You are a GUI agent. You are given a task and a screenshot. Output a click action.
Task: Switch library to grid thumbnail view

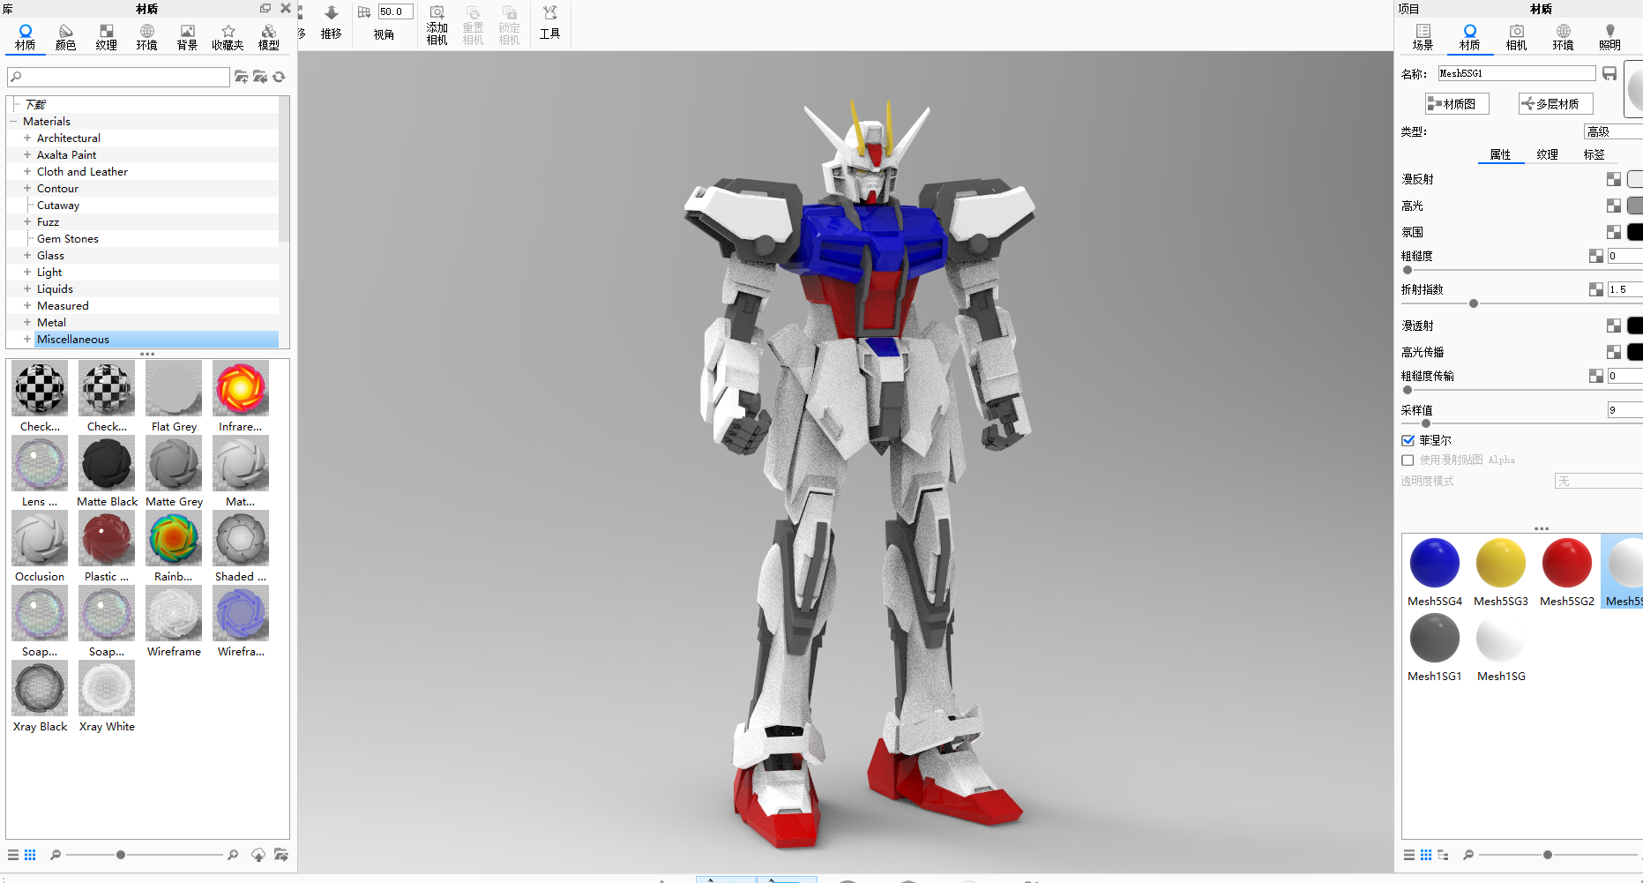[x=30, y=855]
